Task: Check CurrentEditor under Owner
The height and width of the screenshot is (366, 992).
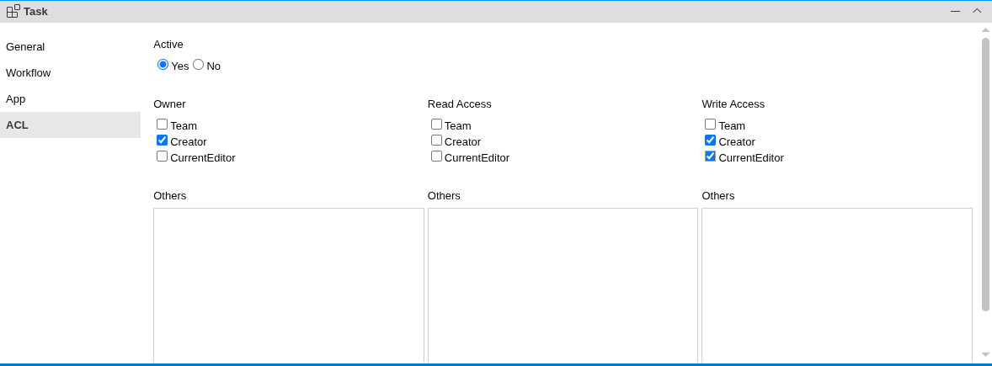Action: [163, 156]
